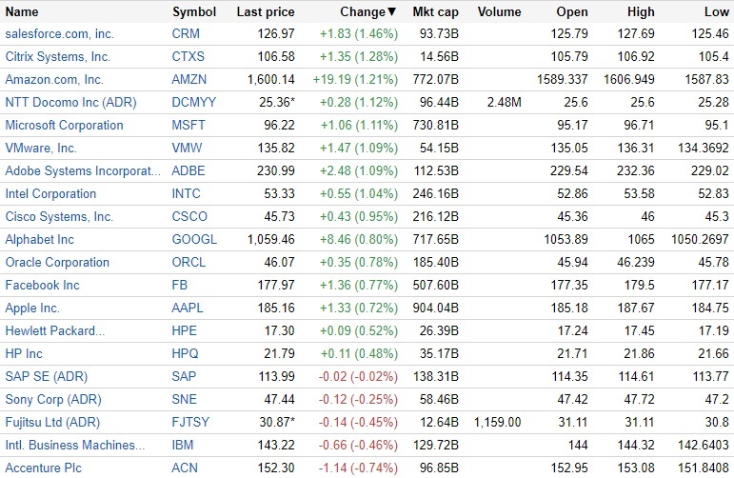The image size is (734, 478).
Task: Sort by Mkt cap column header
Action: (x=436, y=12)
